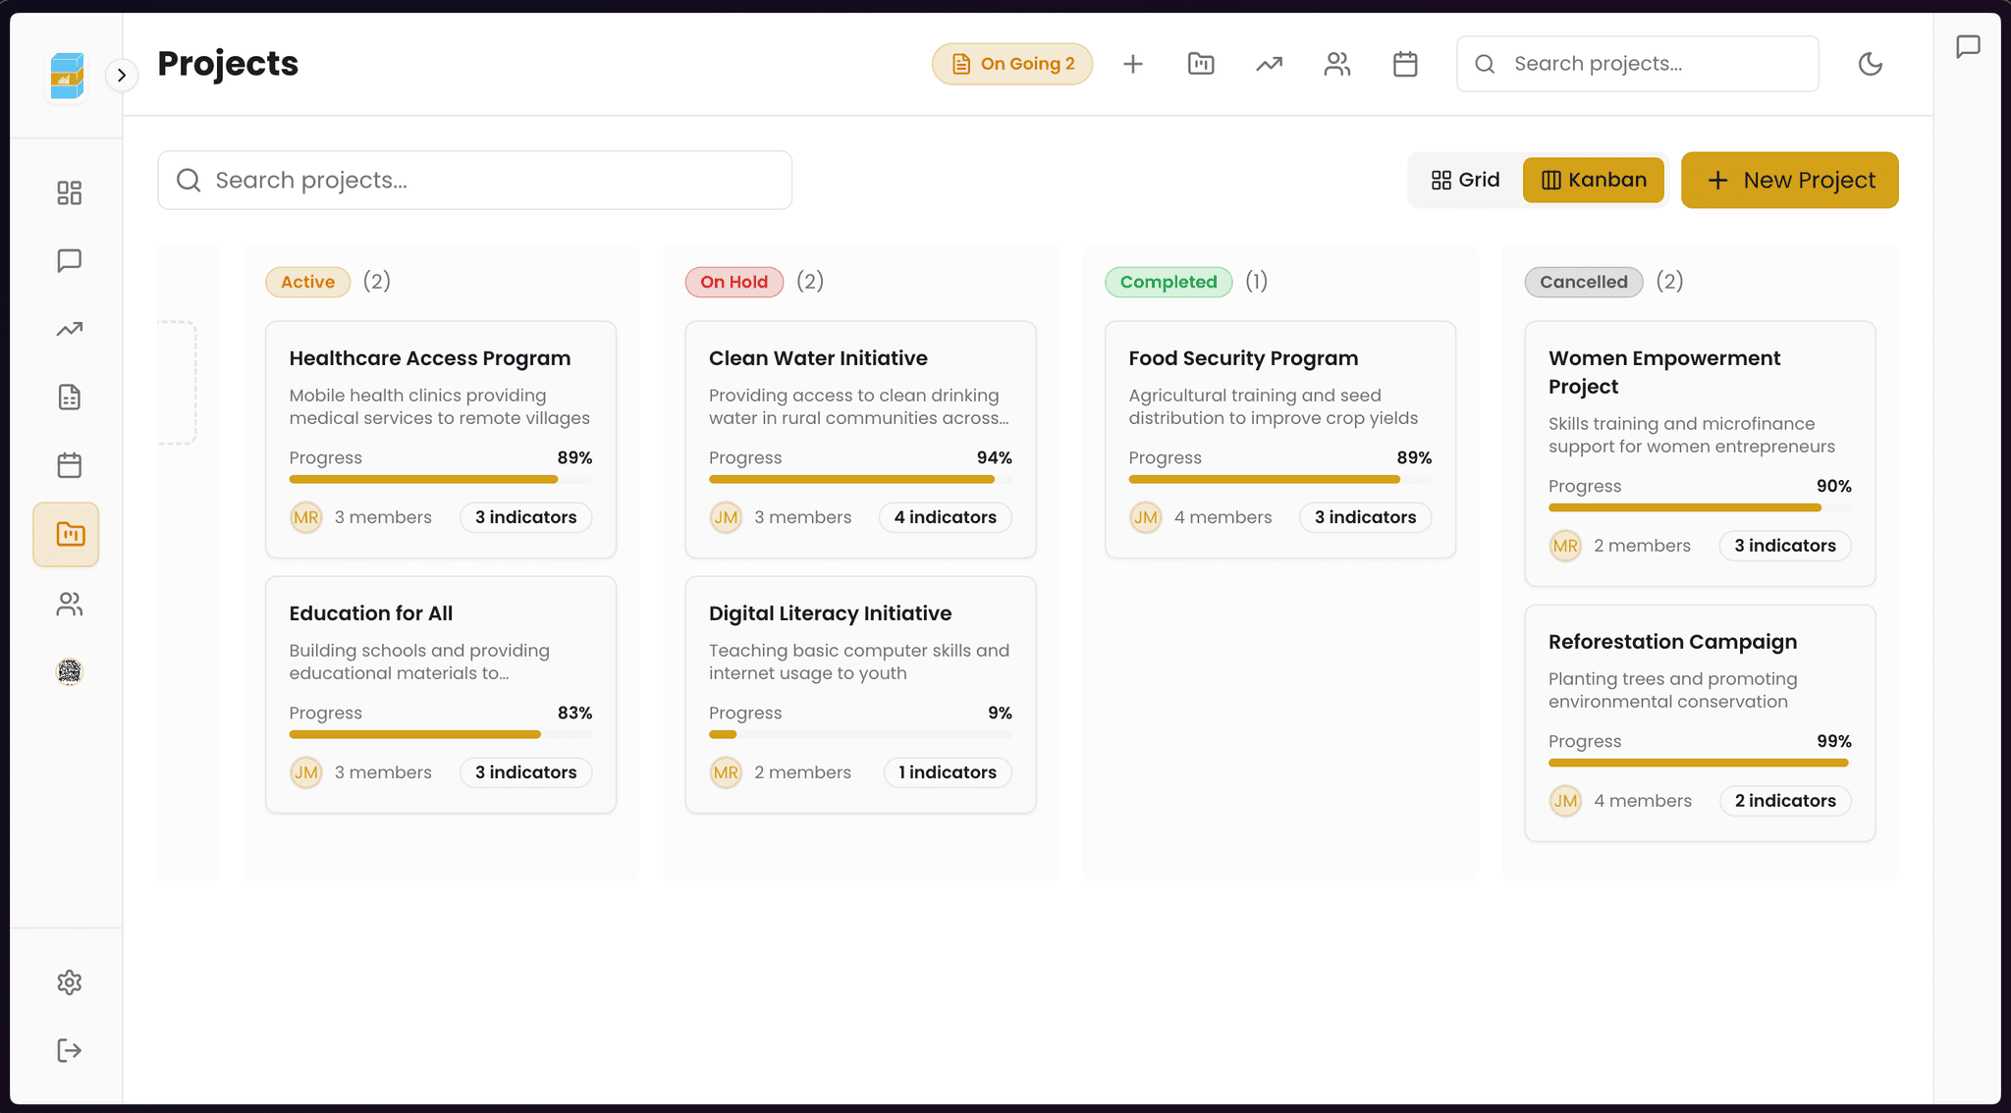Open the dashboard from the sidebar

coord(69,192)
